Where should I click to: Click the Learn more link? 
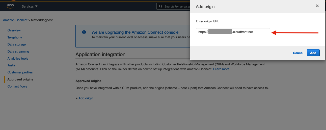tap(221, 69)
